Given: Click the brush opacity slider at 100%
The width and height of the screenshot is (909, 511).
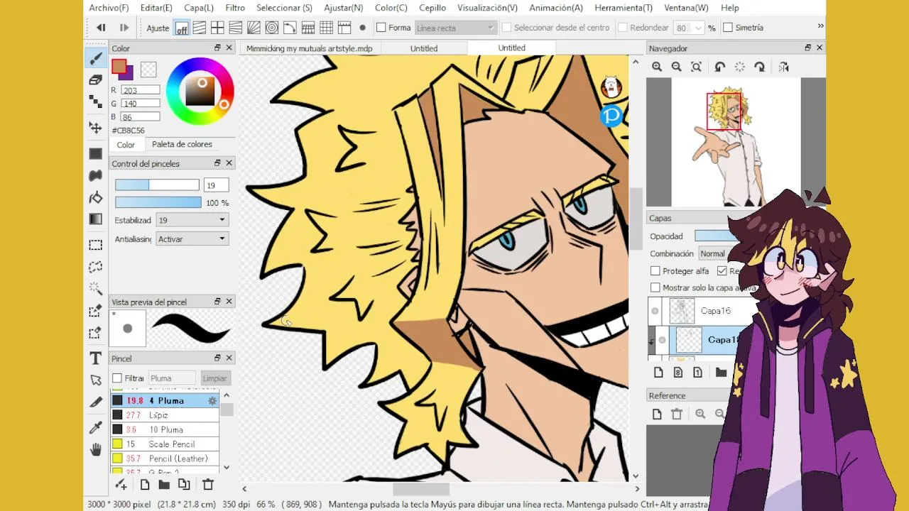Looking at the screenshot, I should pos(158,202).
